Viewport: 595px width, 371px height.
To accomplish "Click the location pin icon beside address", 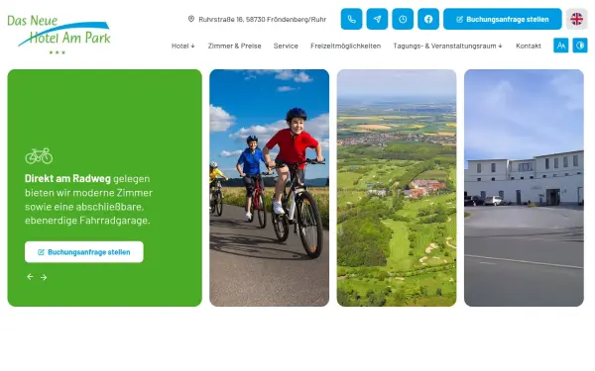I will click(x=191, y=19).
